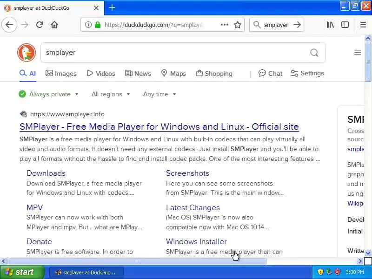372x279 pixels.
Task: Click the vertical scrollbar up arrow
Action: pyautogui.click(x=368, y=39)
